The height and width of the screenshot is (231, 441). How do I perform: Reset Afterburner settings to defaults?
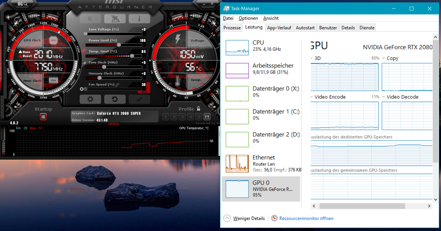coord(115,99)
